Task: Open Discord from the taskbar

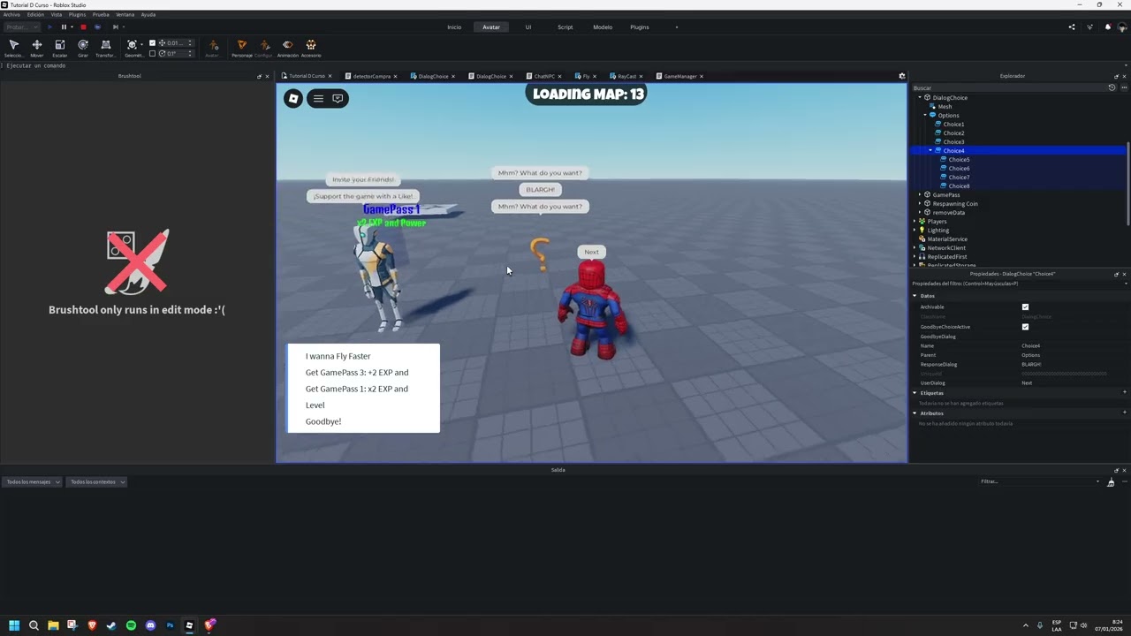Action: 150,625
